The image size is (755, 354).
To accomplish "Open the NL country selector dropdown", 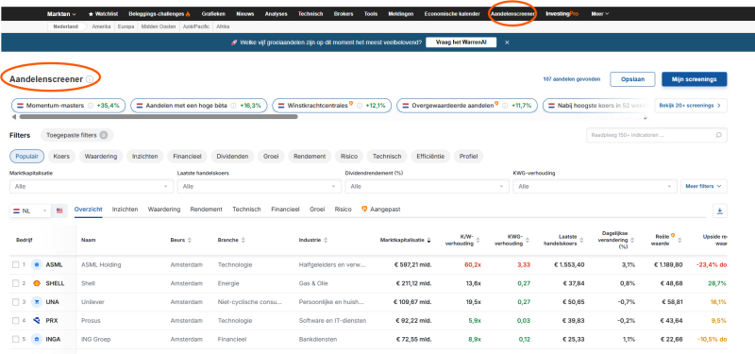I will point(30,211).
